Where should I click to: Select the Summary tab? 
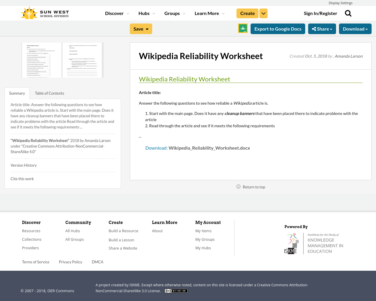17,93
